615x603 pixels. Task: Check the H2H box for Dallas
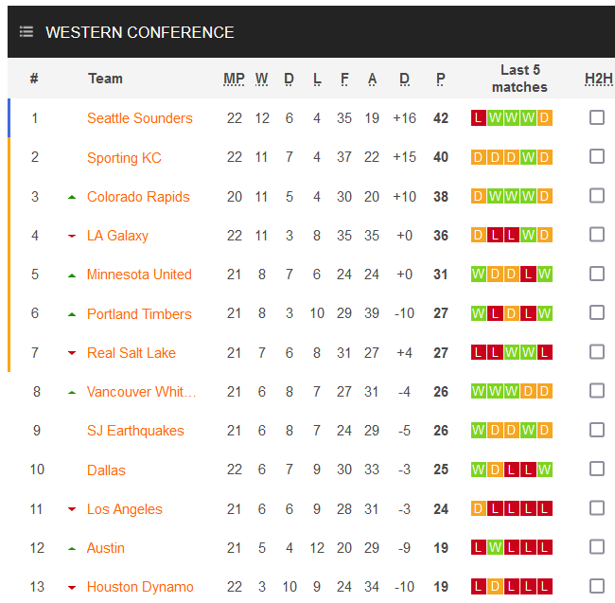click(597, 469)
